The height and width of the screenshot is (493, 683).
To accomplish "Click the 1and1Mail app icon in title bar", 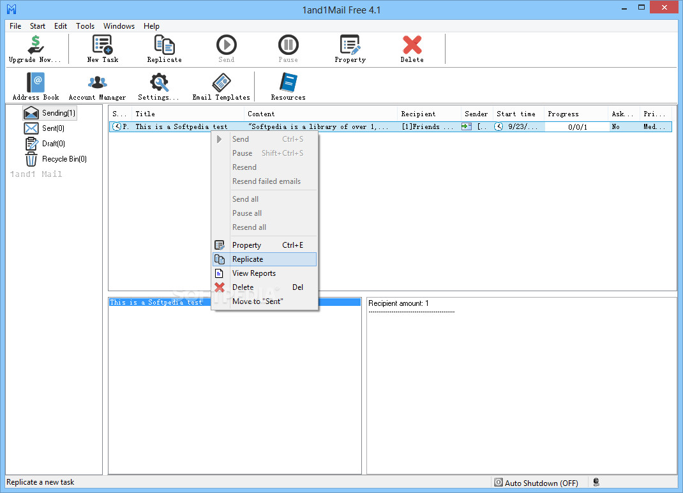I will click(11, 9).
